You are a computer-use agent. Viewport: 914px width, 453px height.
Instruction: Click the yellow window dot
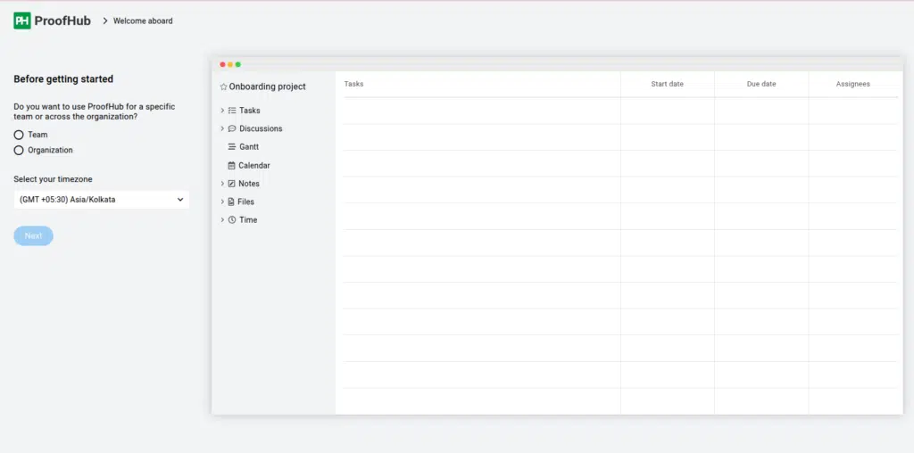230,64
